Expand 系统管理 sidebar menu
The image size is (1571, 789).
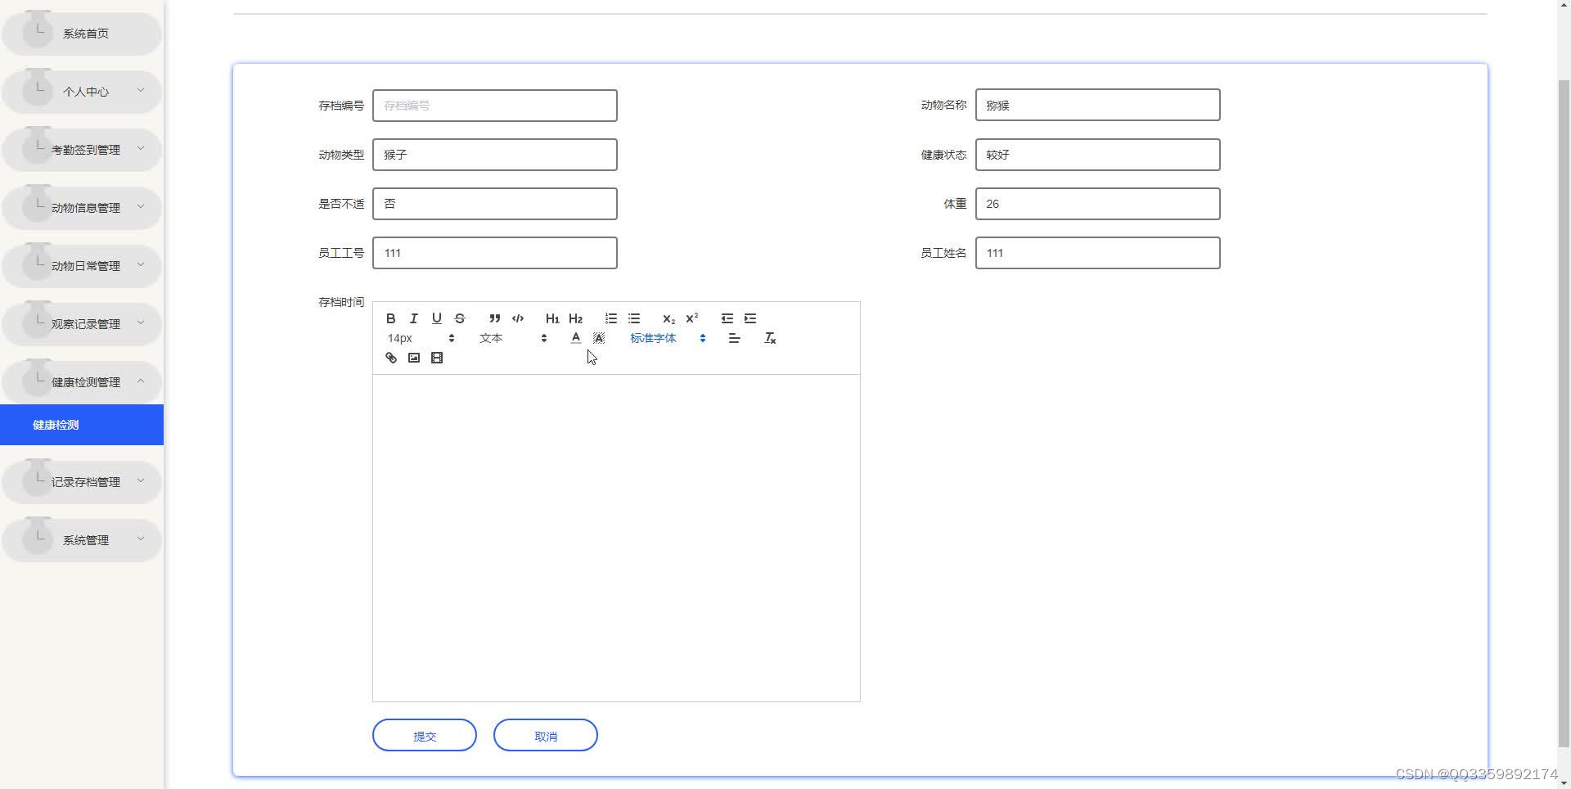click(x=82, y=540)
